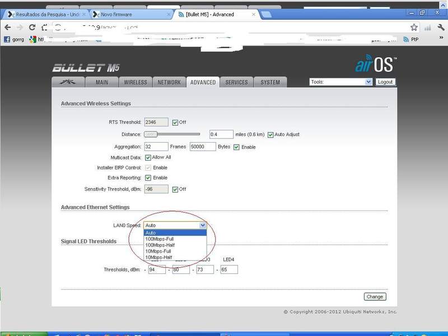Click the signal bars extension icon
The width and height of the screenshot is (448, 336).
tap(427, 27)
